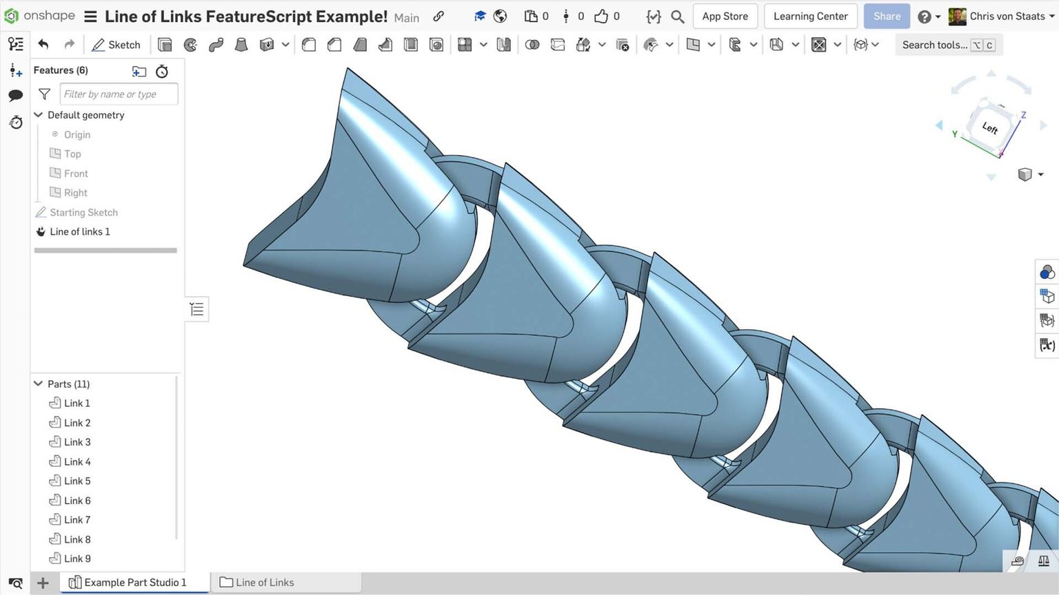Click the Share button
The height and width of the screenshot is (595, 1059).
click(x=886, y=16)
